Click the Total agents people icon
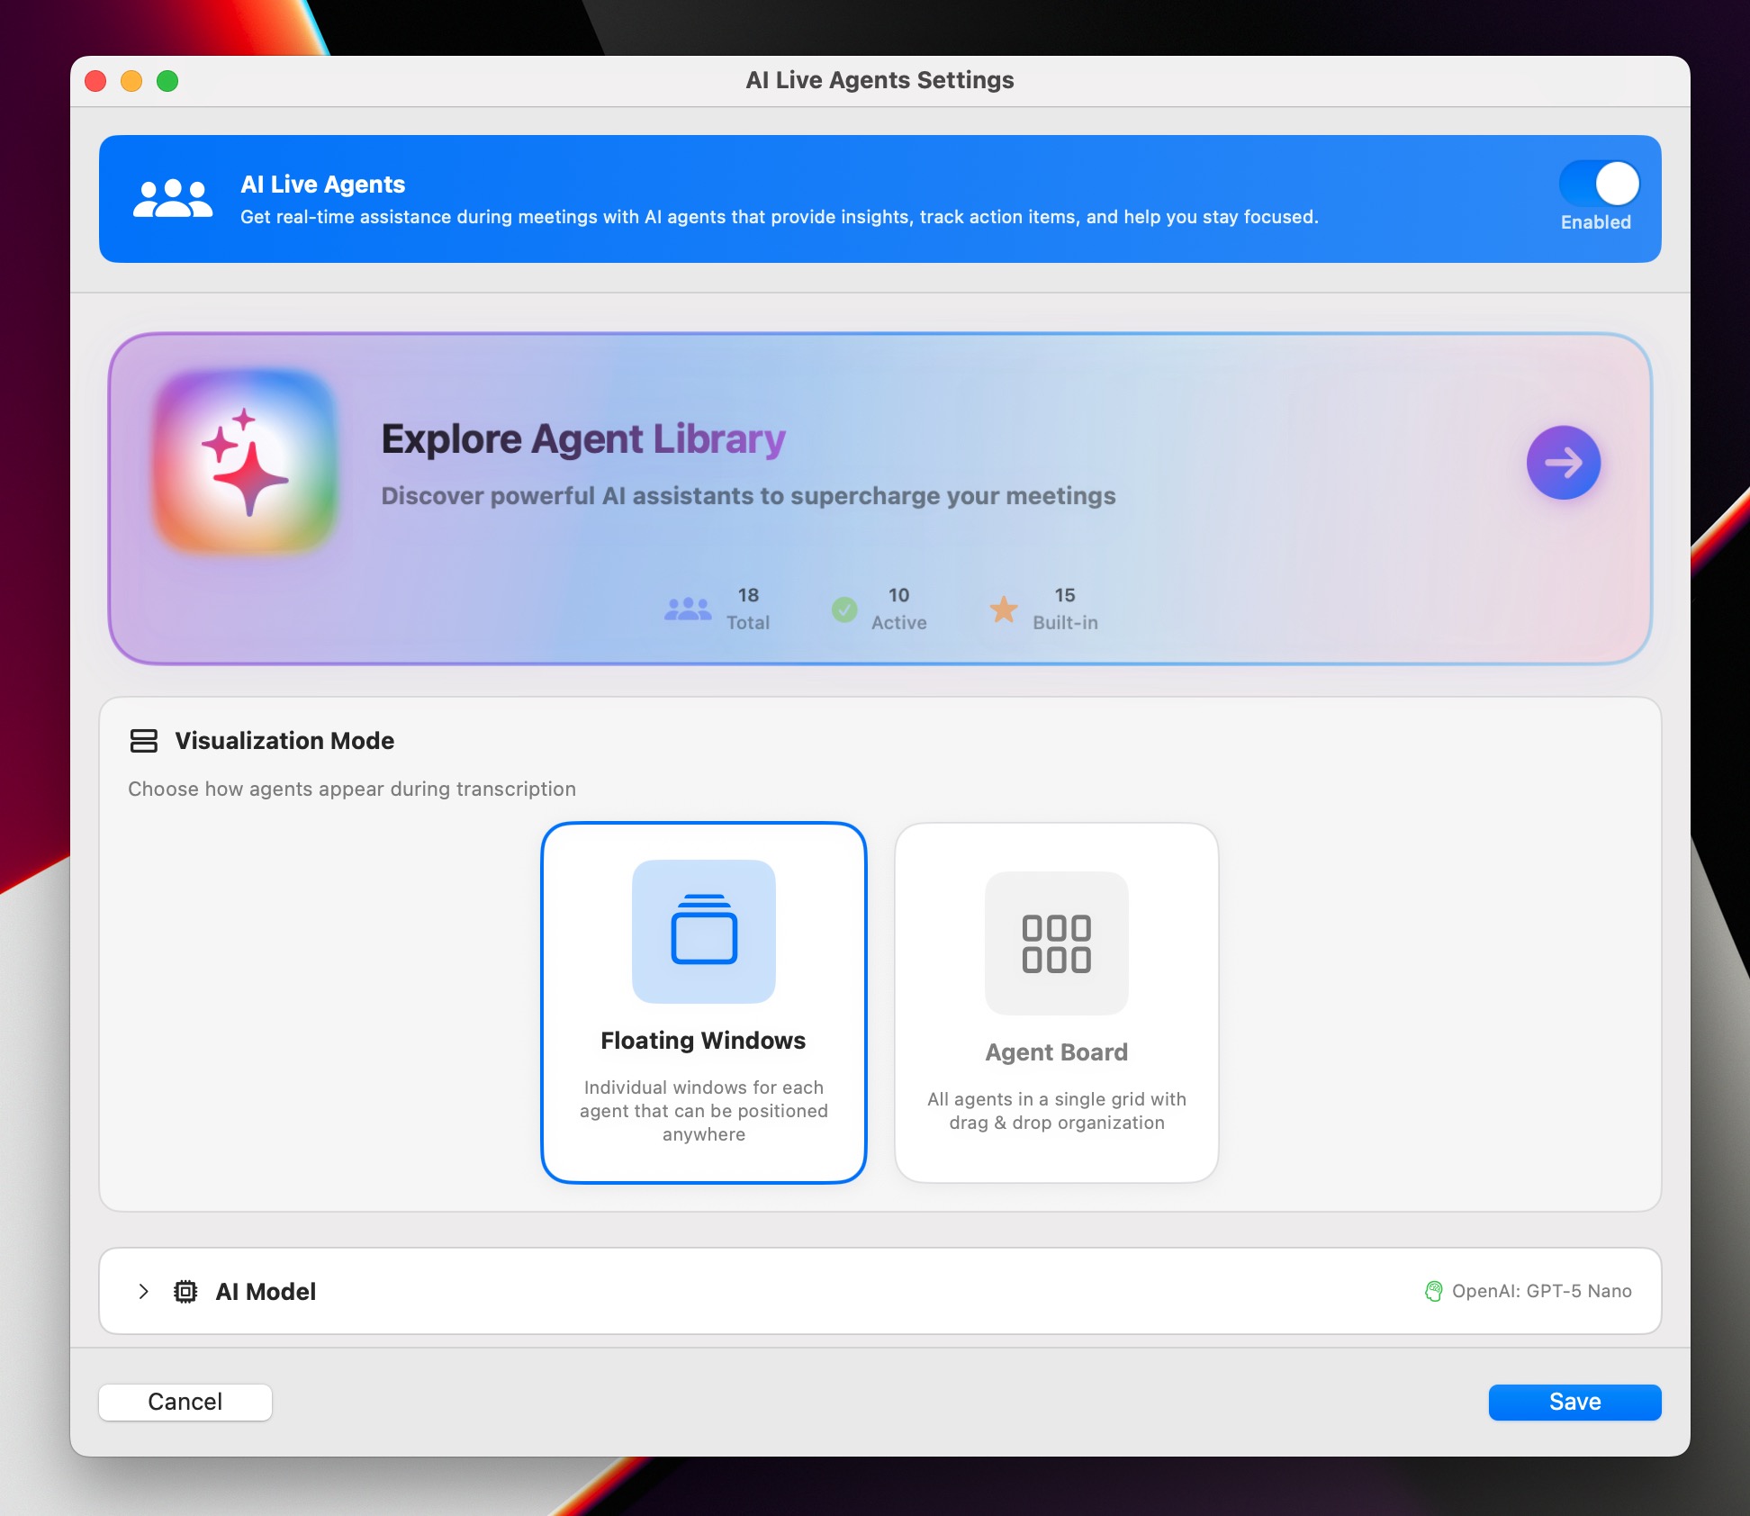The width and height of the screenshot is (1750, 1516). pyautogui.click(x=688, y=609)
